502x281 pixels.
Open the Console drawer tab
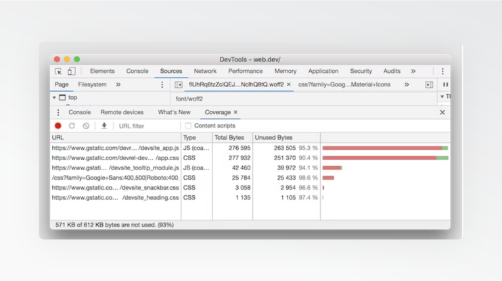pyautogui.click(x=79, y=112)
